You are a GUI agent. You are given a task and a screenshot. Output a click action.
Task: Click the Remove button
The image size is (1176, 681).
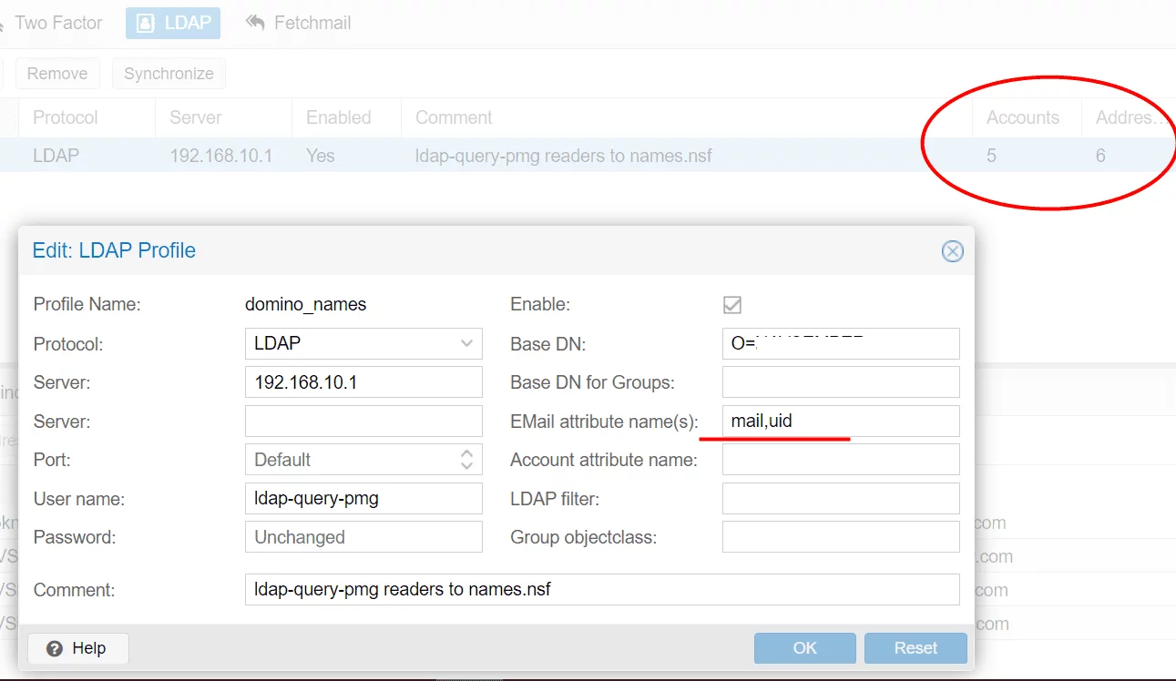pos(57,74)
